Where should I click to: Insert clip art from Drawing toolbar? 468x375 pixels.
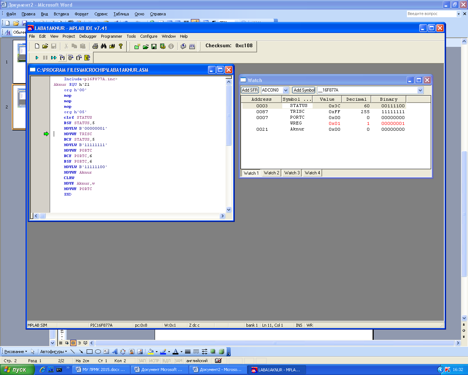coord(132,352)
